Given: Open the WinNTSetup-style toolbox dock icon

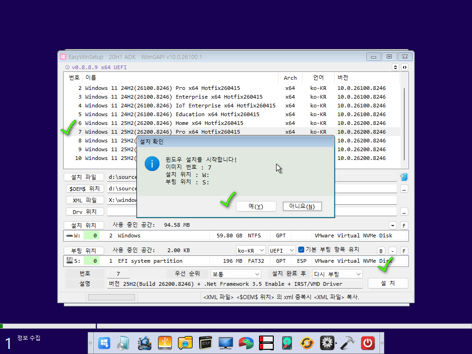Looking at the screenshot, I should click(144, 343).
